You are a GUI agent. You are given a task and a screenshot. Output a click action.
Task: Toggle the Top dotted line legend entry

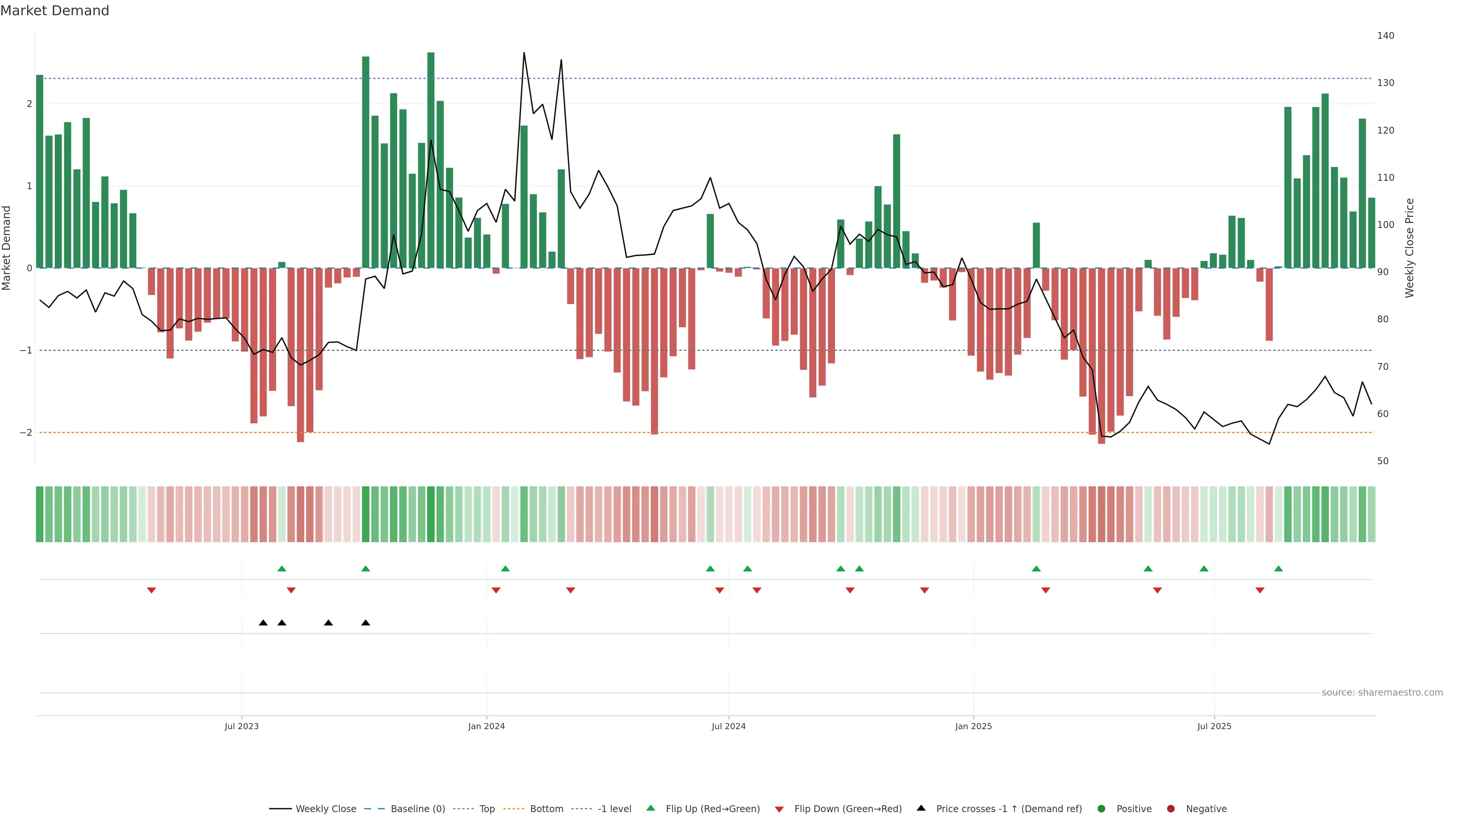(x=487, y=808)
